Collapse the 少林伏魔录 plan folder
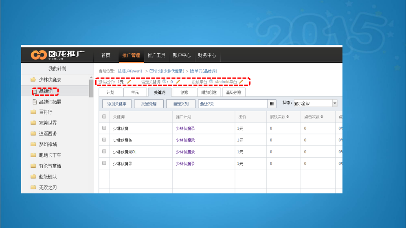This screenshot has height=228, width=406. tap(33, 80)
